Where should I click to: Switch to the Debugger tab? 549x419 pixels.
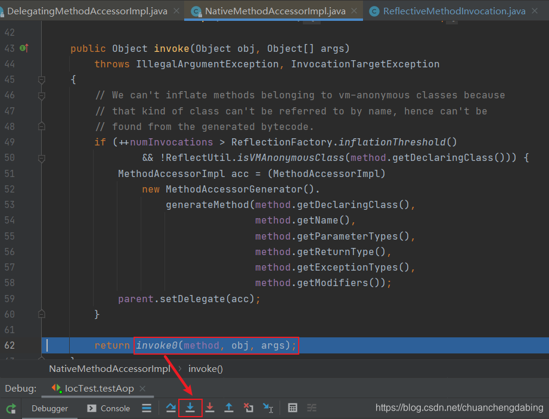49,408
